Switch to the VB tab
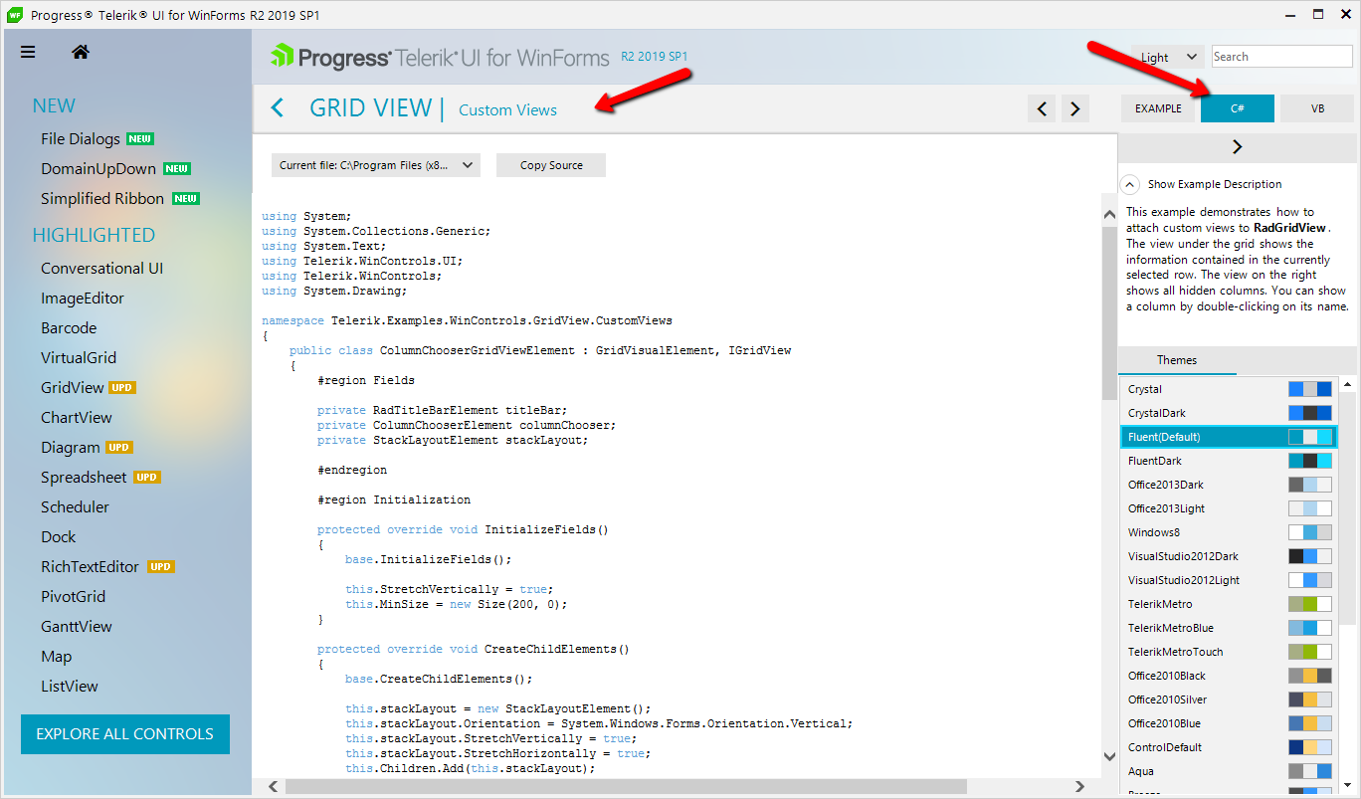The height and width of the screenshot is (799, 1361). tap(1317, 108)
